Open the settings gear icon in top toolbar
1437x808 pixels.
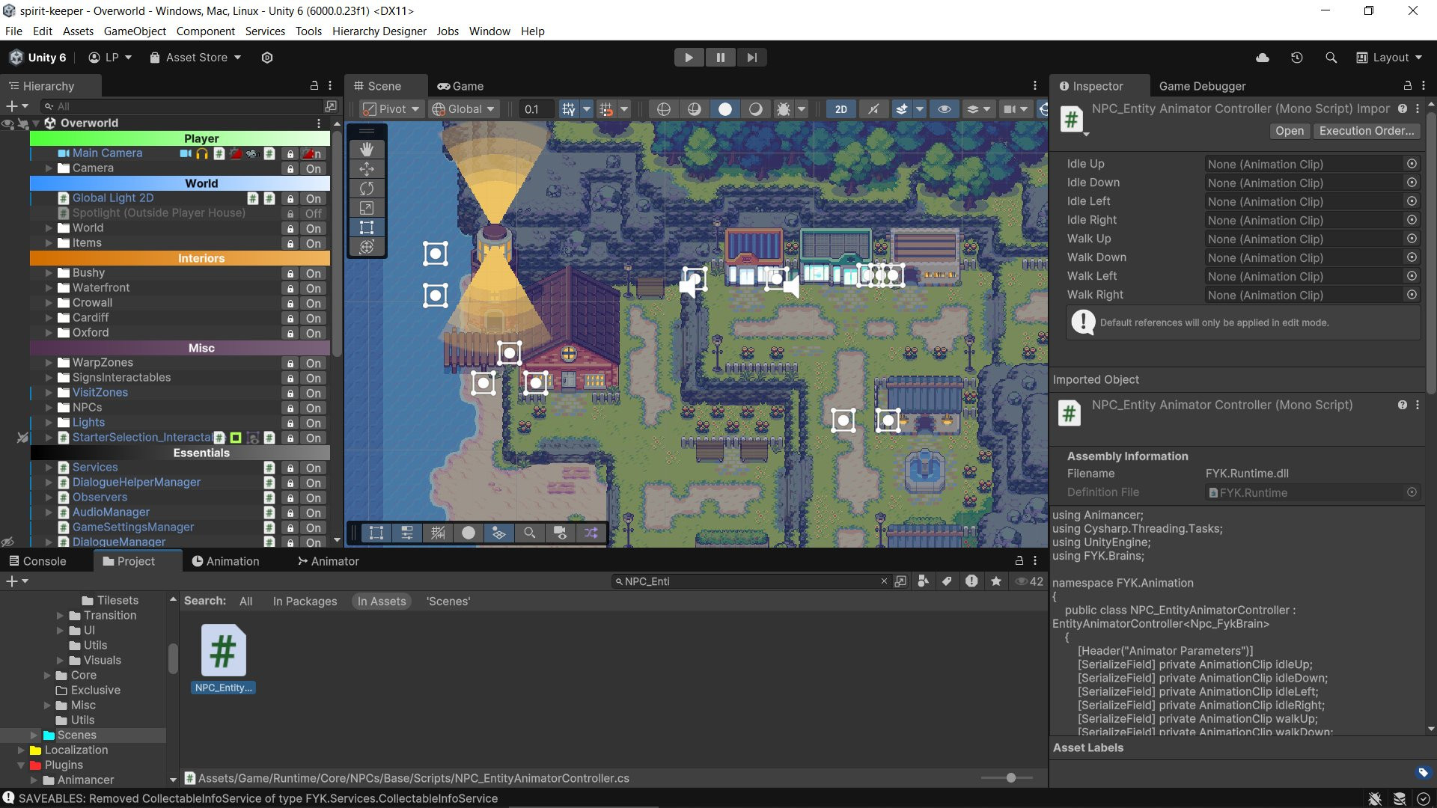pos(267,58)
